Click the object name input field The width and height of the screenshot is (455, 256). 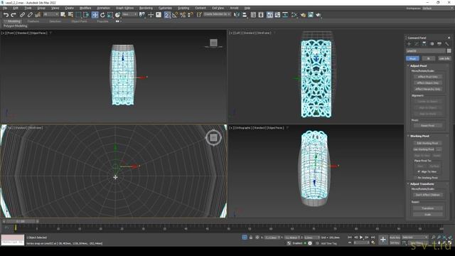click(426, 51)
